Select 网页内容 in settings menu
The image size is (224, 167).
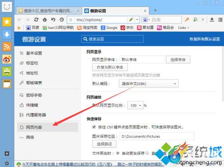pos(48,127)
